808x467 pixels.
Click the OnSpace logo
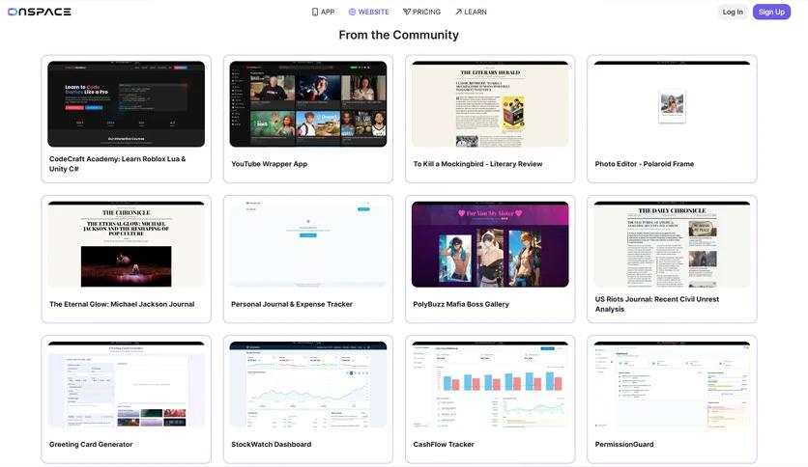pos(39,12)
